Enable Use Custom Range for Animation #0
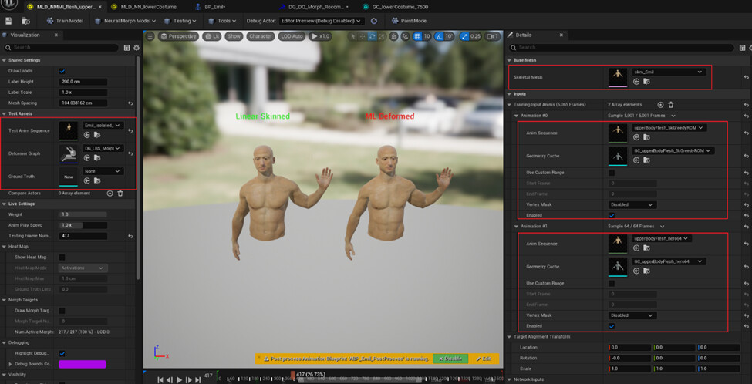This screenshot has width=752, height=384. (x=612, y=173)
